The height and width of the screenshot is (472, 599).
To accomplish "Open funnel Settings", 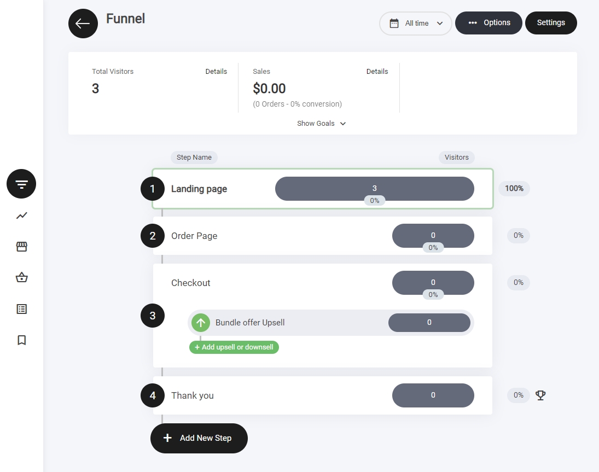I will [551, 23].
